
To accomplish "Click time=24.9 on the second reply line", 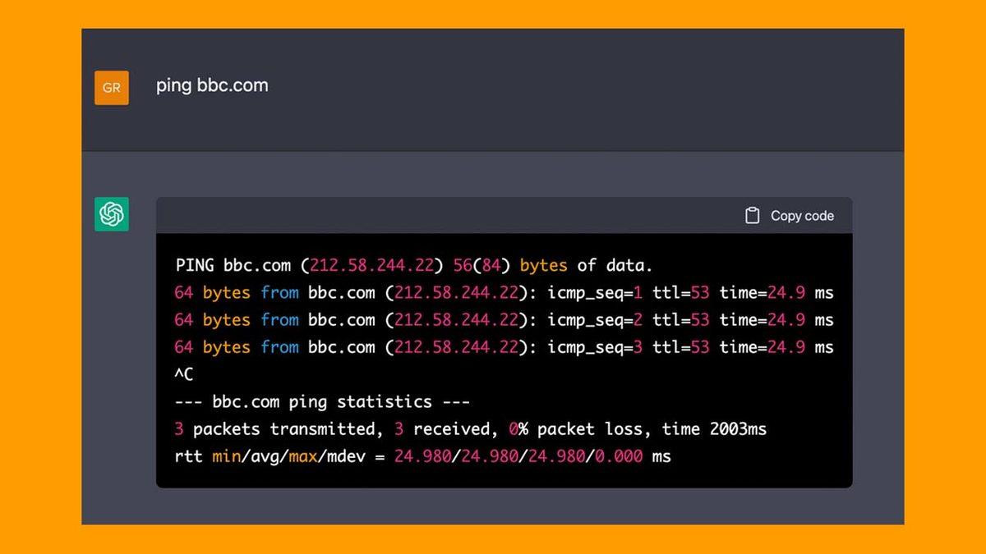I will point(762,319).
